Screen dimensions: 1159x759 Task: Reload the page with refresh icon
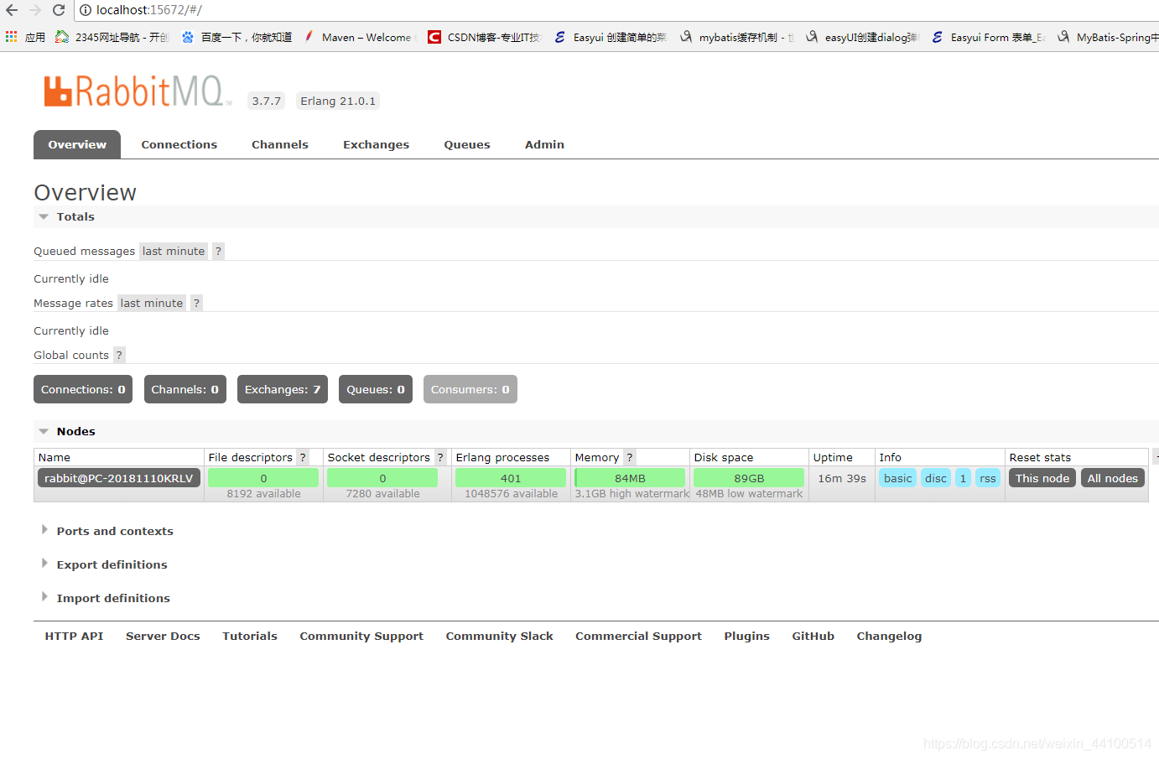pos(59,10)
